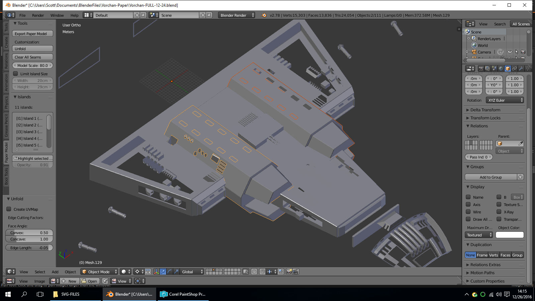Image resolution: width=535 pixels, height=301 pixels.
Task: Open the Object Mode dropdown
Action: [99, 272]
